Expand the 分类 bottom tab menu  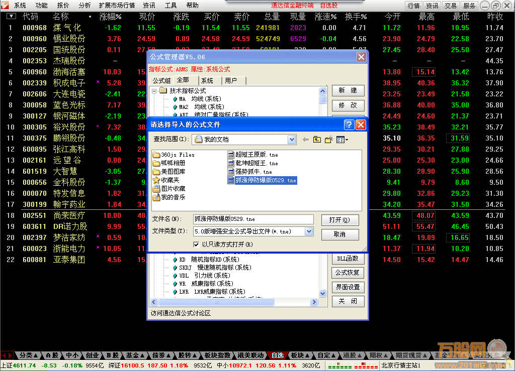pos(36,355)
